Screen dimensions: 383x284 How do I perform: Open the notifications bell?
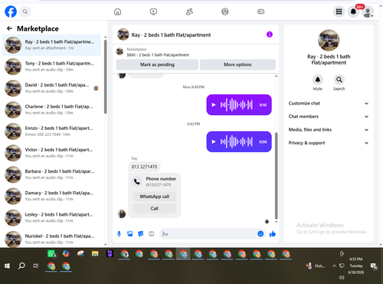click(353, 12)
